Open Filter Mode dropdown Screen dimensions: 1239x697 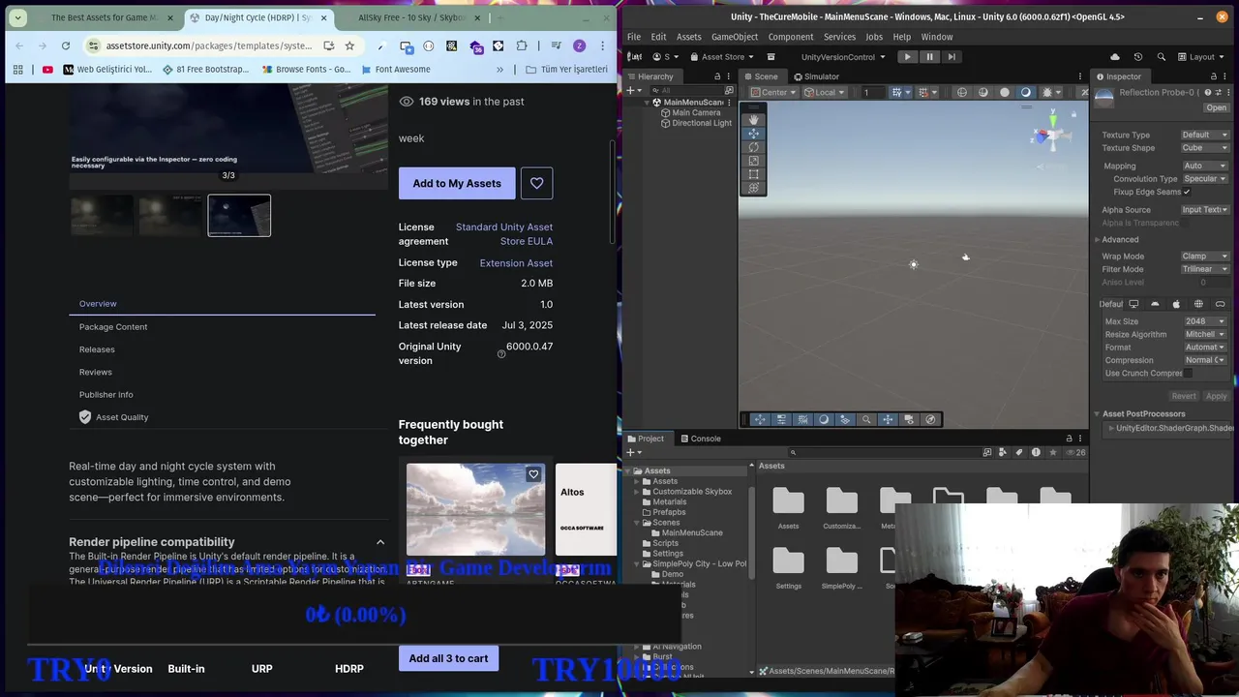click(1204, 269)
